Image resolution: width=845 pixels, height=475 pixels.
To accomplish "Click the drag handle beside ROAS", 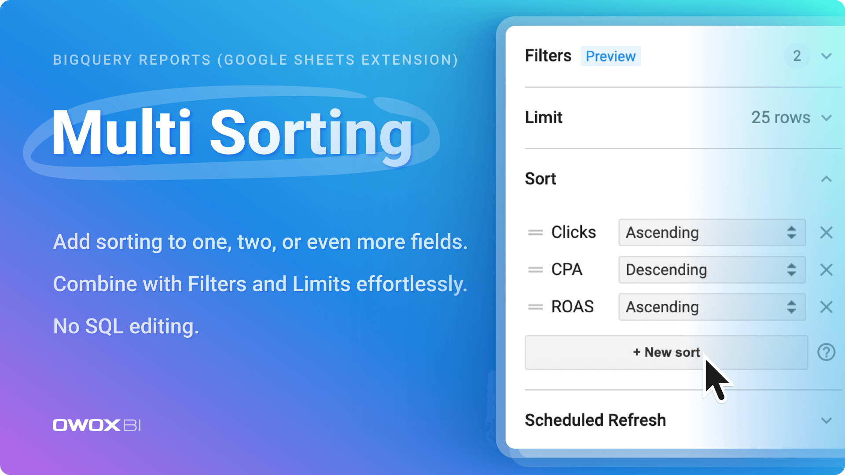I will point(535,307).
